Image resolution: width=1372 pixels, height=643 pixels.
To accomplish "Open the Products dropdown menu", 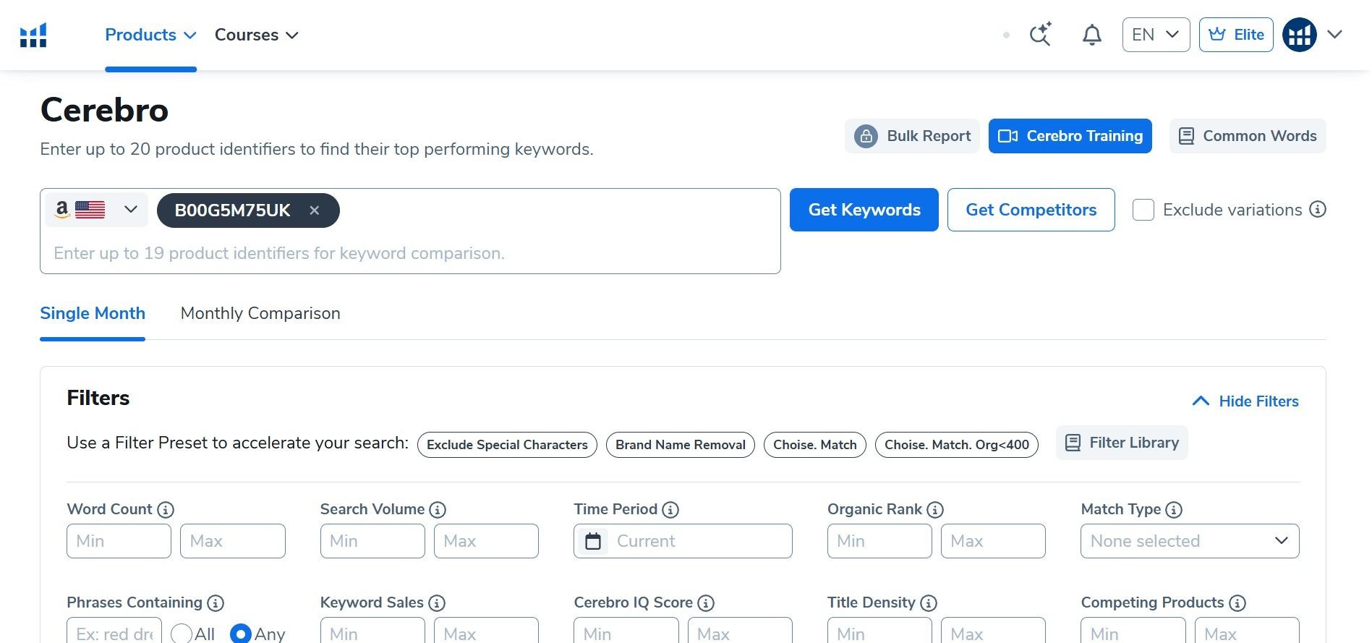I will coord(150,35).
